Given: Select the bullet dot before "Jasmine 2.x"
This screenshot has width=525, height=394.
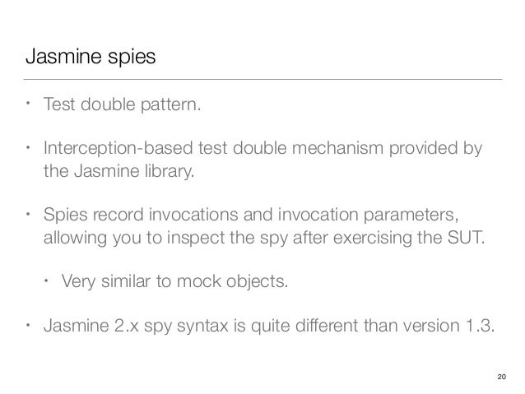Looking at the screenshot, I should coord(28,325).
